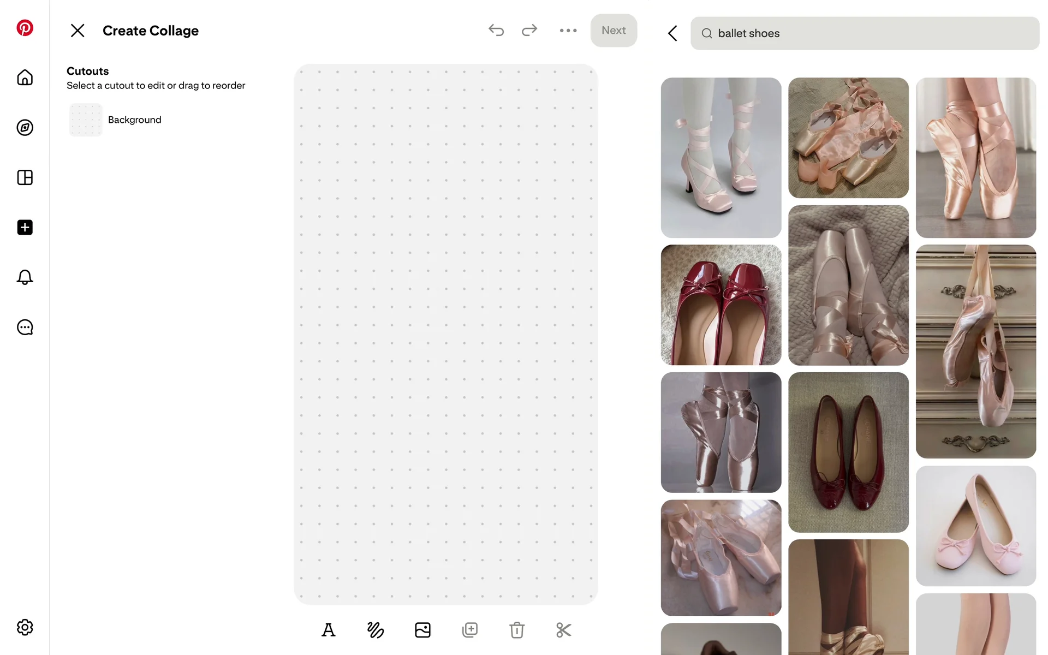The width and height of the screenshot is (1048, 655).
Task: Select the draw scribble tool
Action: (x=376, y=630)
